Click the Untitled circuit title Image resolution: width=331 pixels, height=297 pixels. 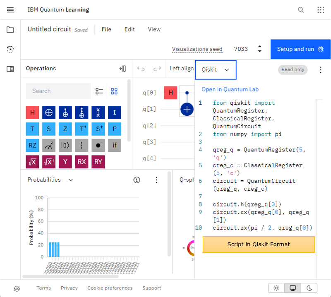(49, 29)
